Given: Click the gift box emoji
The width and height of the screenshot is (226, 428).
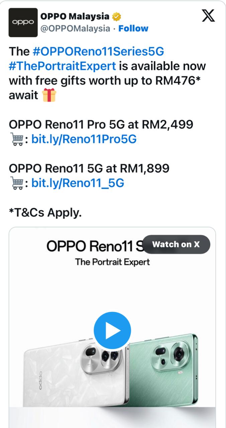Looking at the screenshot, I should (49, 95).
